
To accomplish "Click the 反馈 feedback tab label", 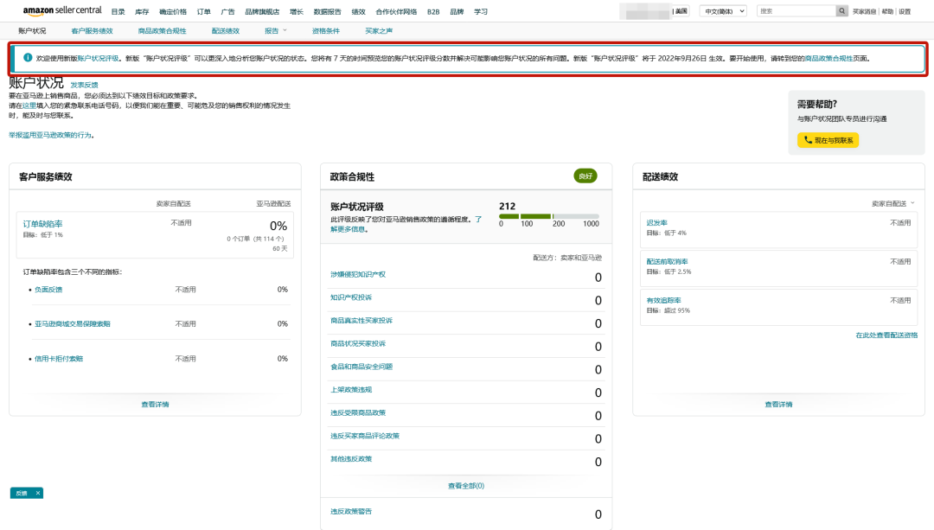I will point(22,493).
